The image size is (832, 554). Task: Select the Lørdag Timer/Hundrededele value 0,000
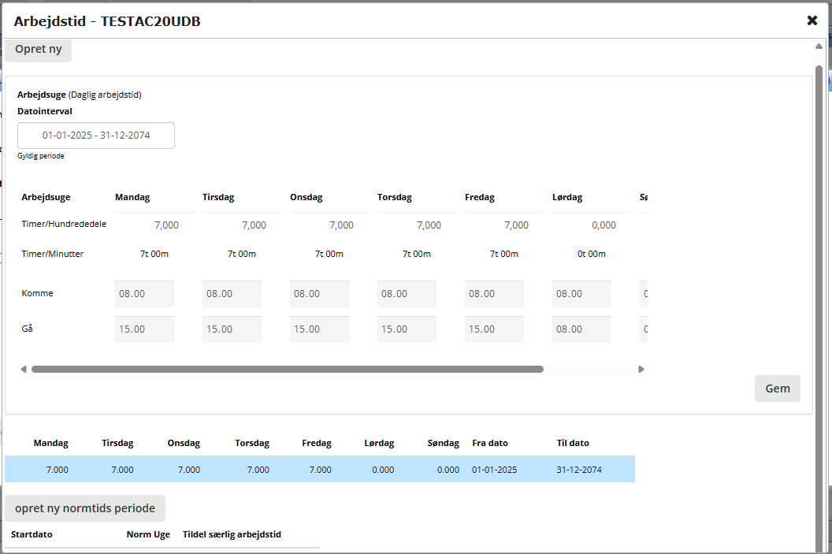pyautogui.click(x=583, y=225)
